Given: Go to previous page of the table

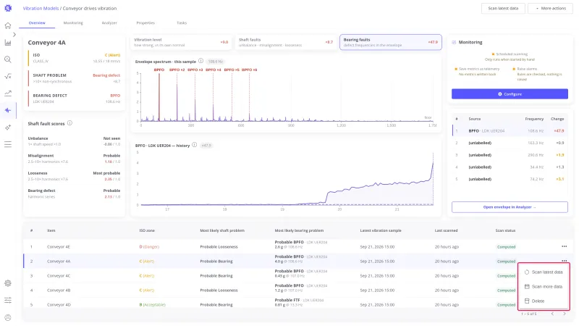Looking at the screenshot, I should [552, 314].
